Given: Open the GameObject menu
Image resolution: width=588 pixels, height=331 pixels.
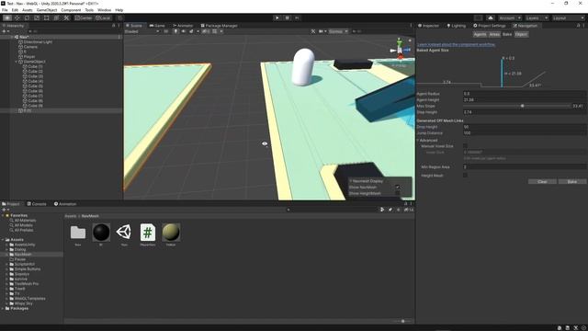Looking at the screenshot, I should point(47,10).
